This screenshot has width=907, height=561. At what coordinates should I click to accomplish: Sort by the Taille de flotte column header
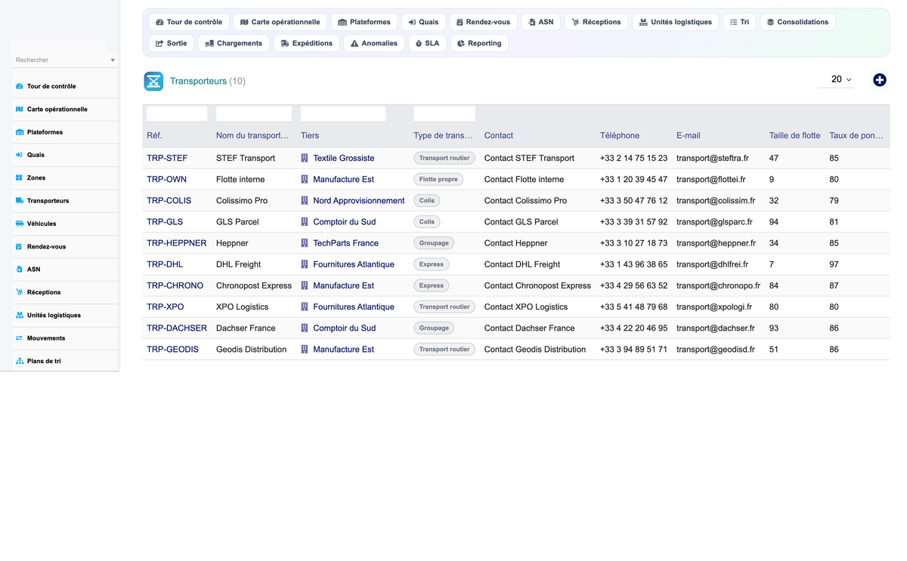794,136
